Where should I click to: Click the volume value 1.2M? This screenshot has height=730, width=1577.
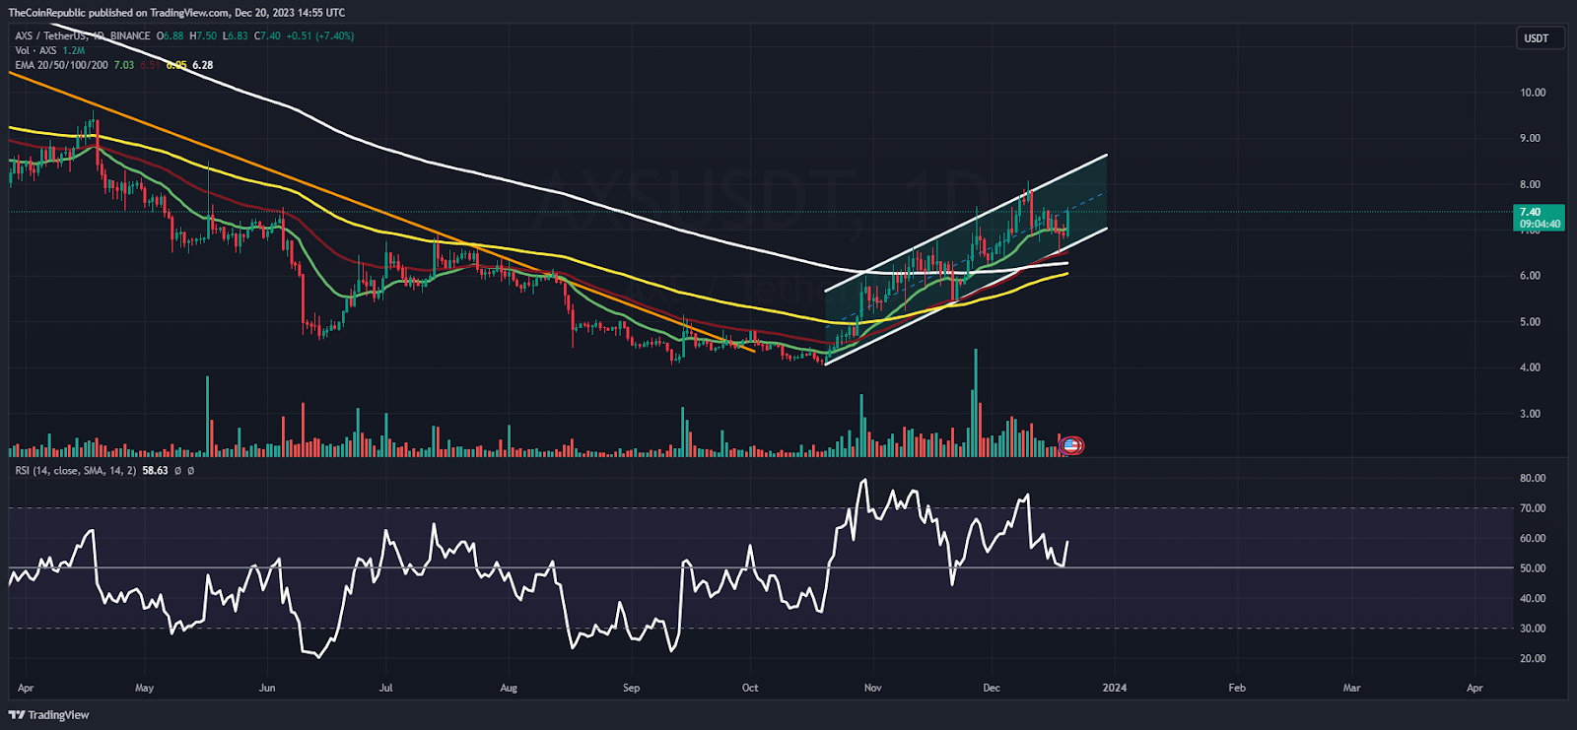point(74,50)
